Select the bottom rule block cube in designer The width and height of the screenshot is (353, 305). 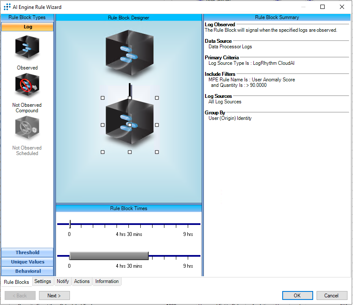129,124
